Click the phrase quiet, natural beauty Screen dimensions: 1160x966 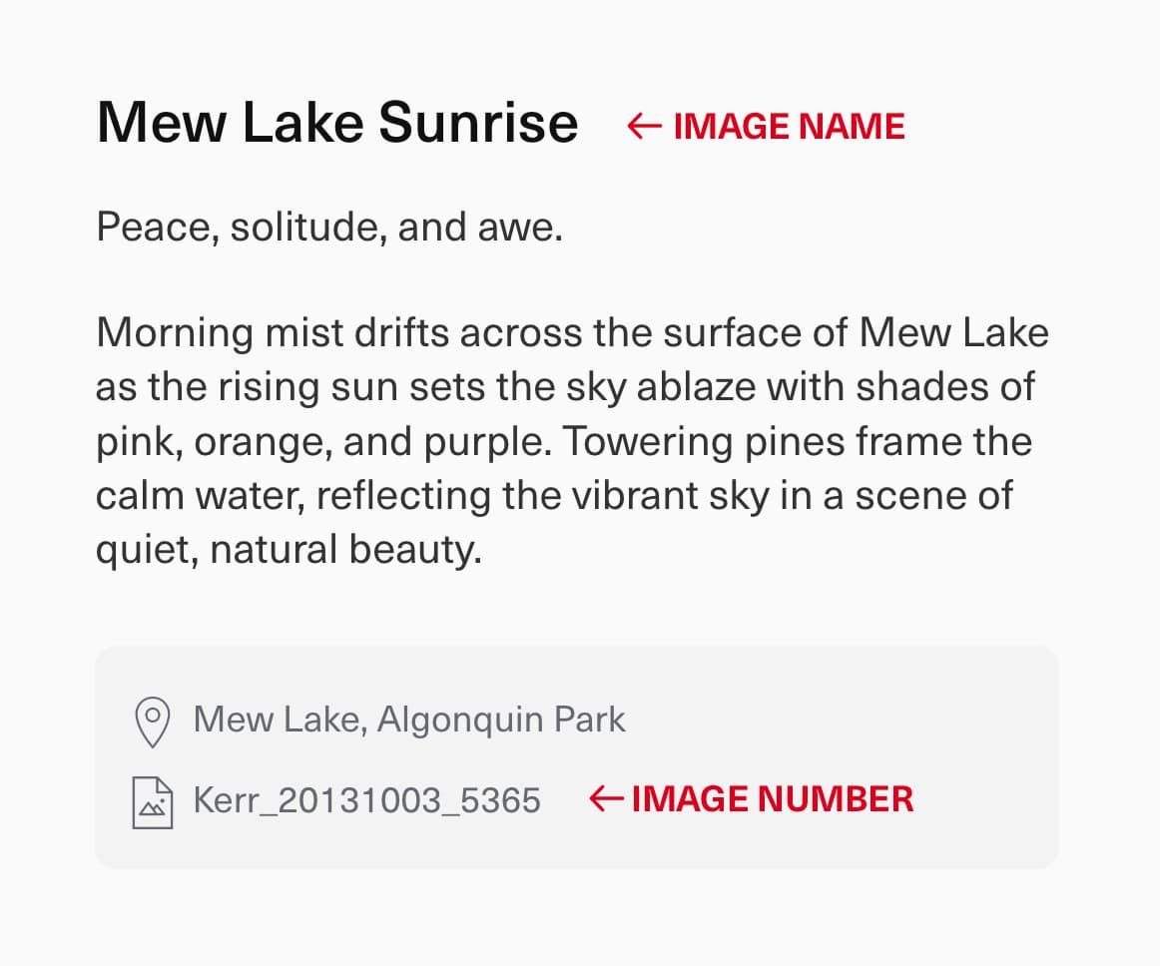pos(289,550)
